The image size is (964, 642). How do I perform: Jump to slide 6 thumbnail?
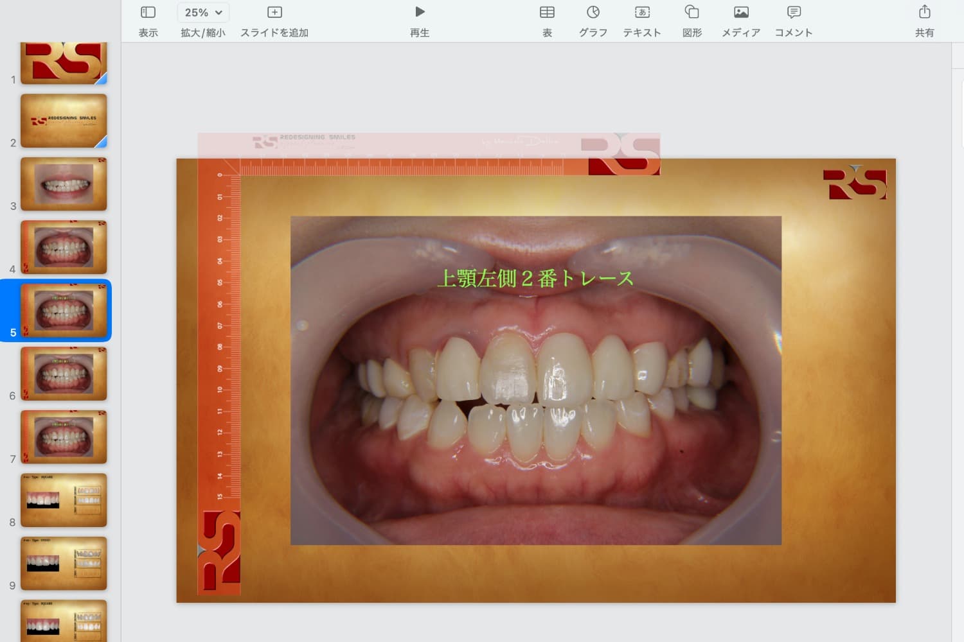tap(64, 374)
